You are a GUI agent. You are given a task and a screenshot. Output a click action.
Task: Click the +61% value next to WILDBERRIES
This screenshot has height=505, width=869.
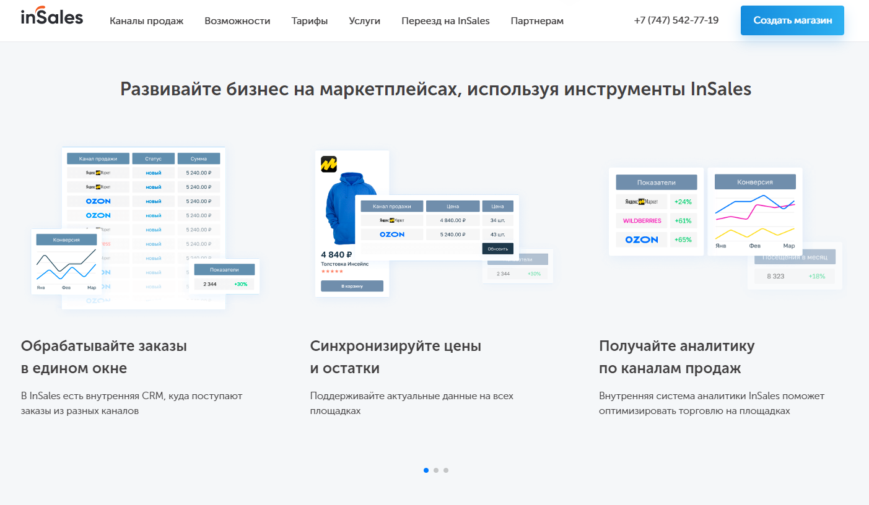click(x=683, y=220)
